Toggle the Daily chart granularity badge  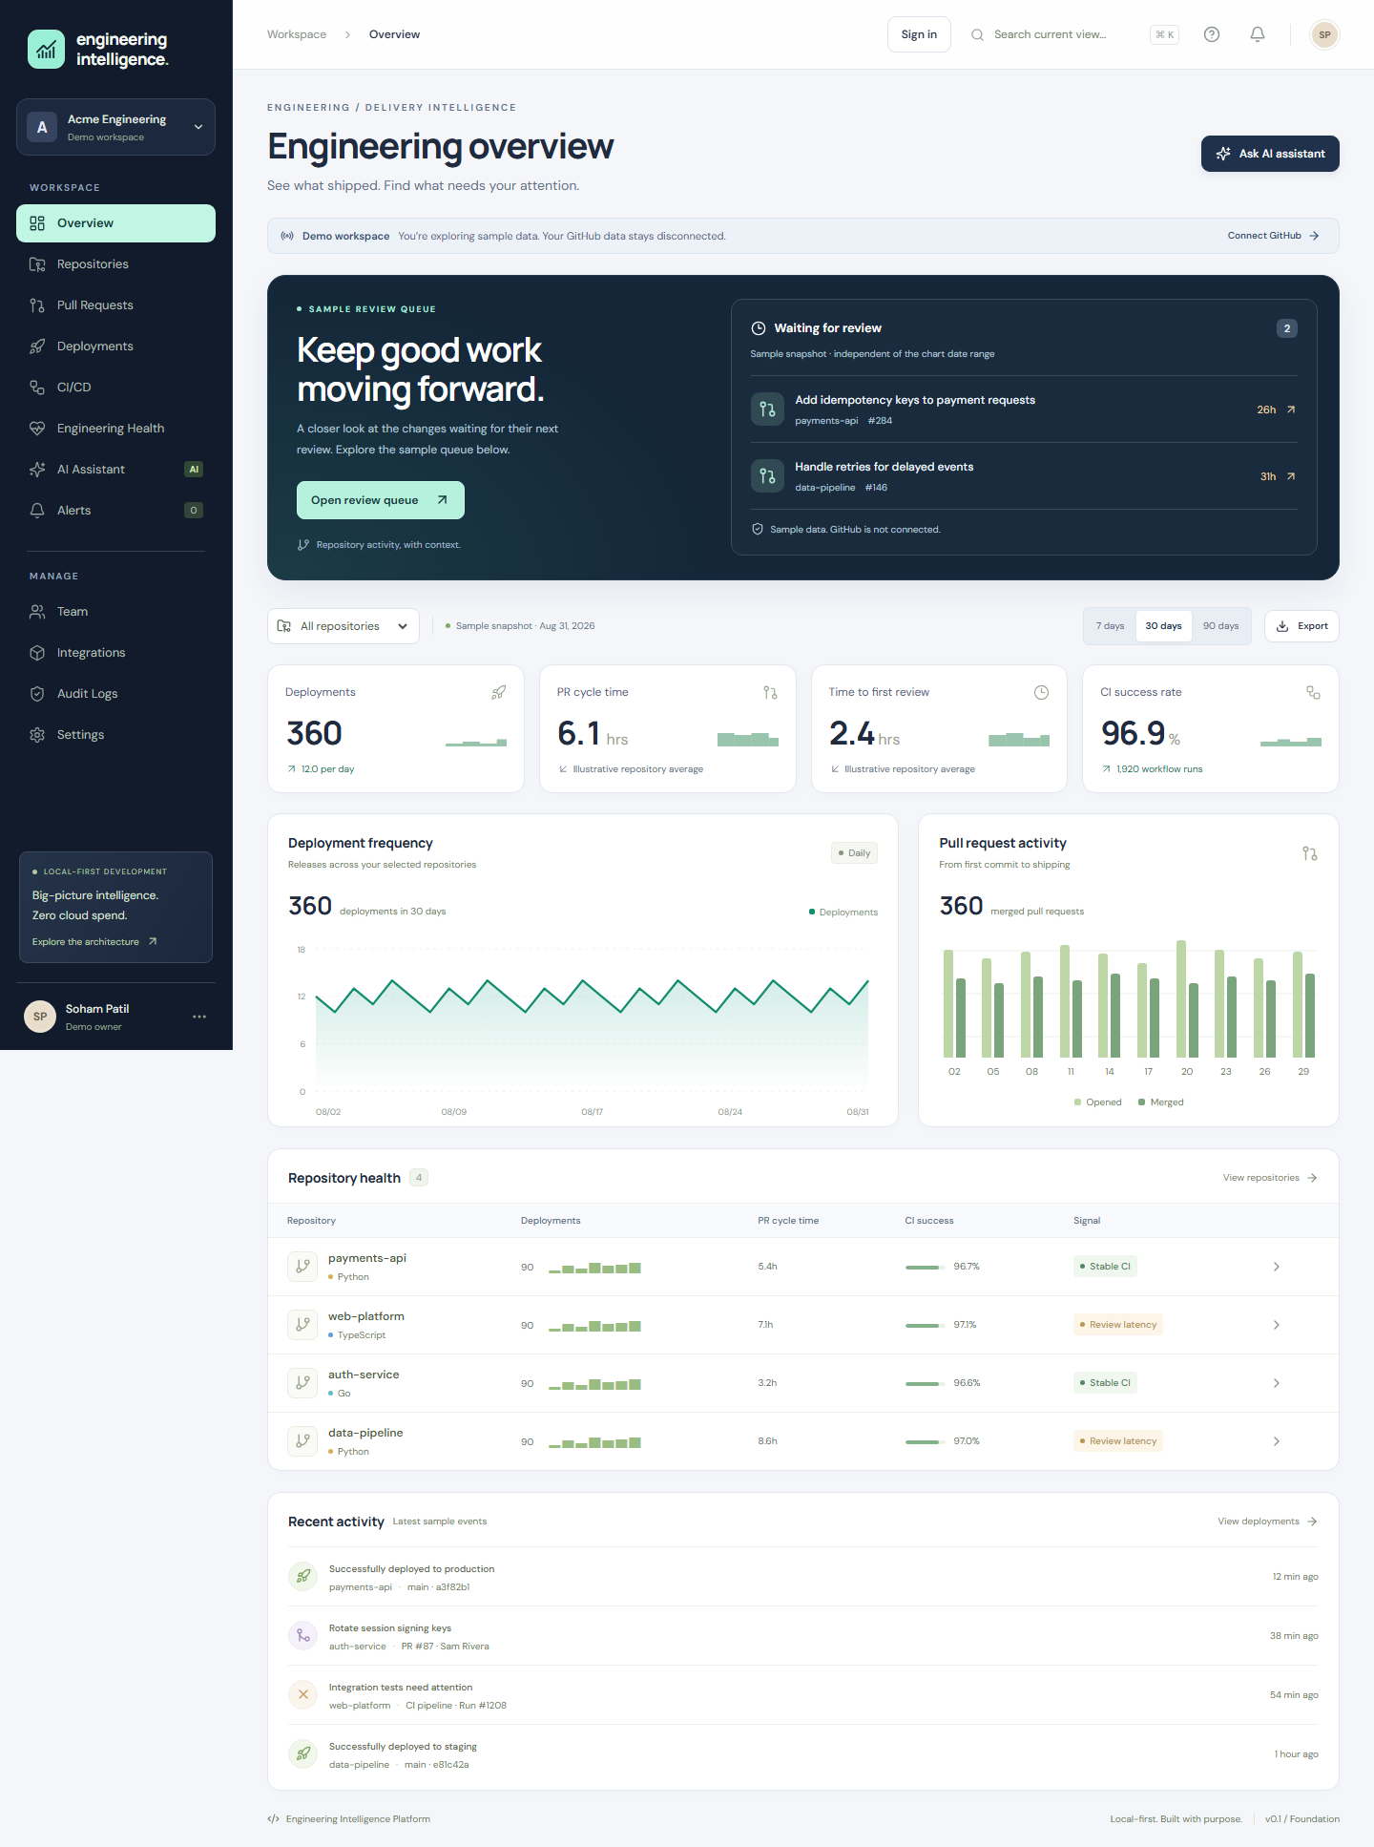[854, 853]
